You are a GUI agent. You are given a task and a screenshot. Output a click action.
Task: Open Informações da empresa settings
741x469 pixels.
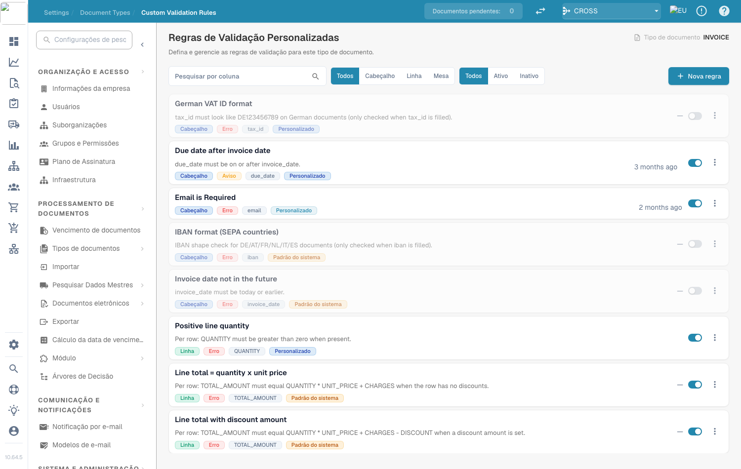coord(91,89)
